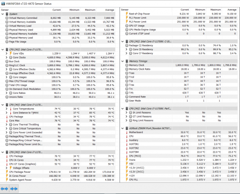Click the CPU (PECI) thermometer icon
240x194 pixels.
point(127,156)
